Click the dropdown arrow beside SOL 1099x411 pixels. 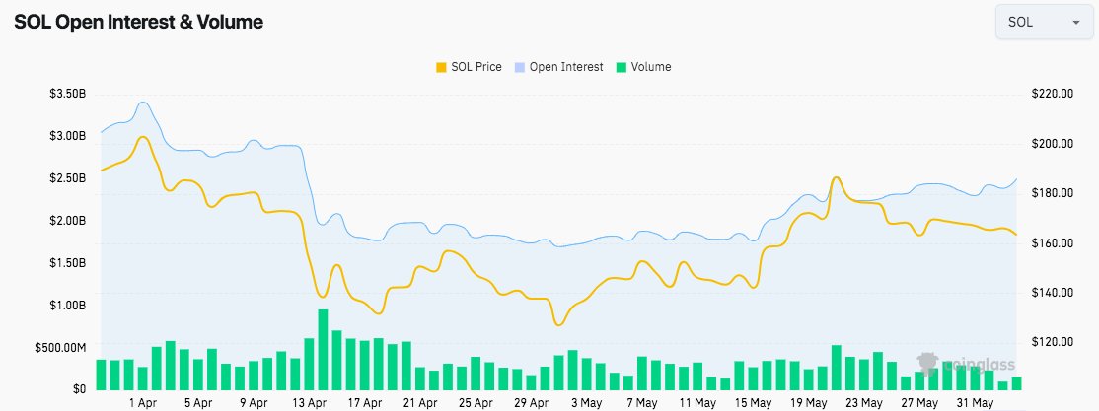(x=1074, y=22)
